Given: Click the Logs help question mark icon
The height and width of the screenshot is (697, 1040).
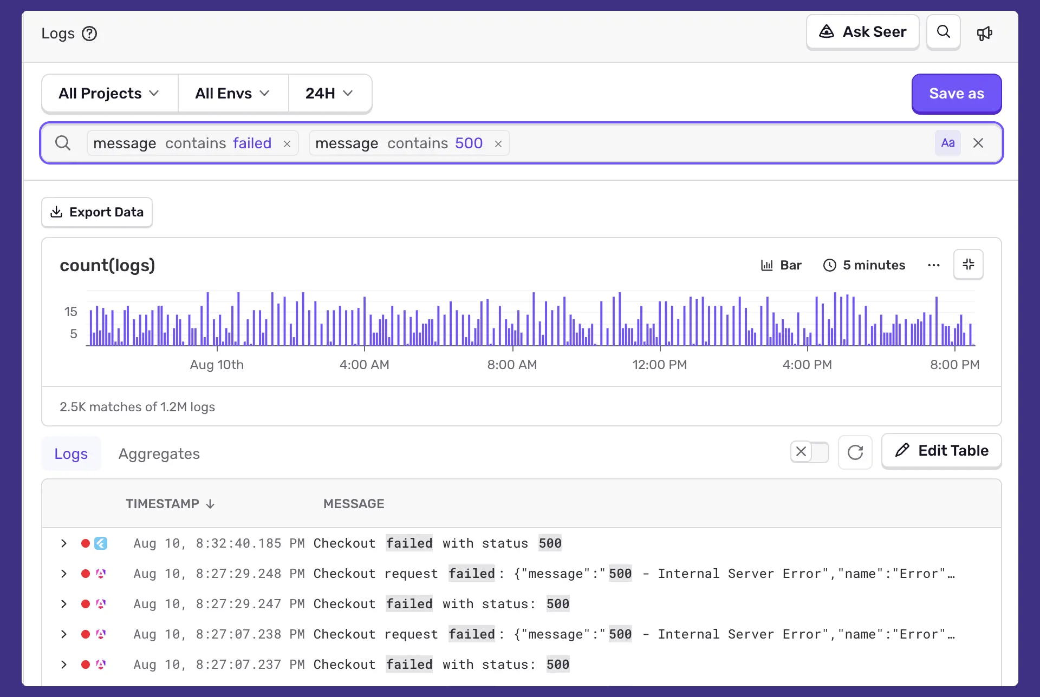Looking at the screenshot, I should point(89,34).
